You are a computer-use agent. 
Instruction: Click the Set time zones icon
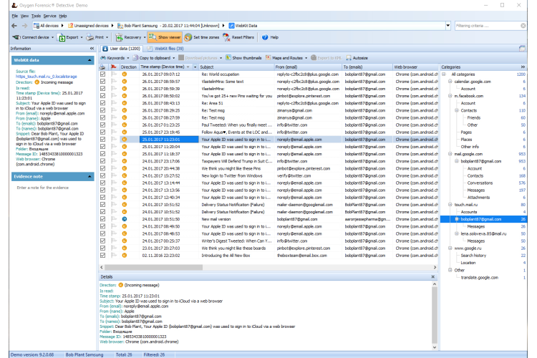[188, 37]
